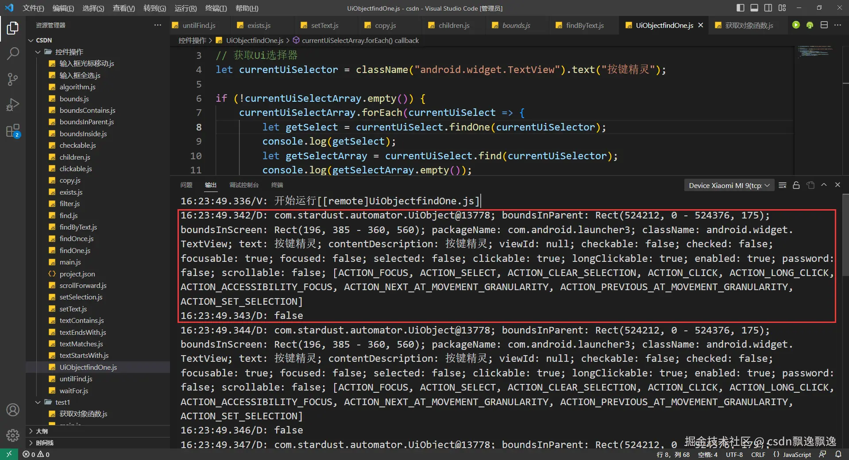Open the 终端(T) menu

[216, 8]
